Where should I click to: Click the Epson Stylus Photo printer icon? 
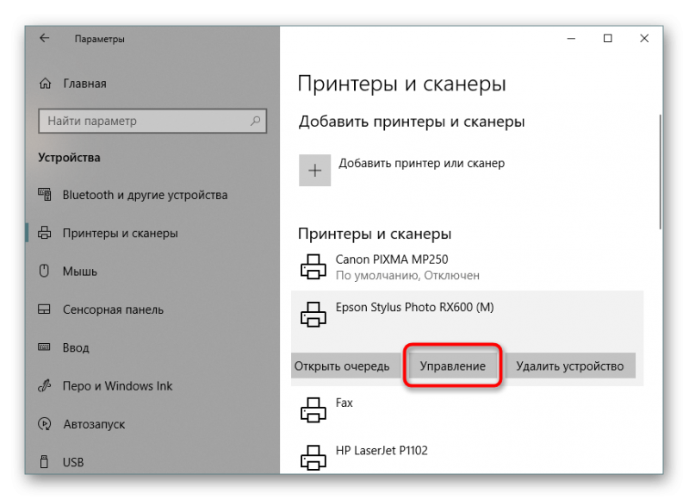313,315
